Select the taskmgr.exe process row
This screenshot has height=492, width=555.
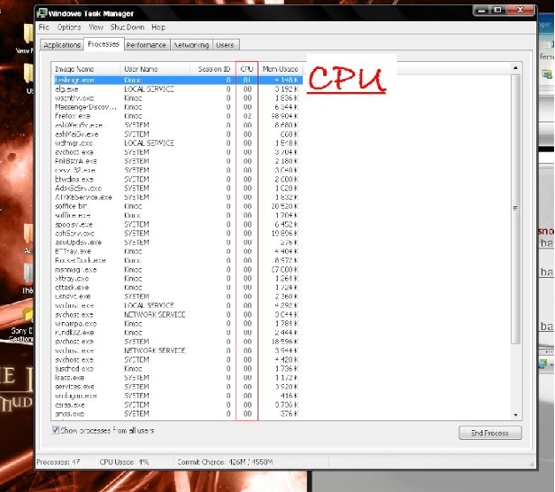(x=177, y=80)
